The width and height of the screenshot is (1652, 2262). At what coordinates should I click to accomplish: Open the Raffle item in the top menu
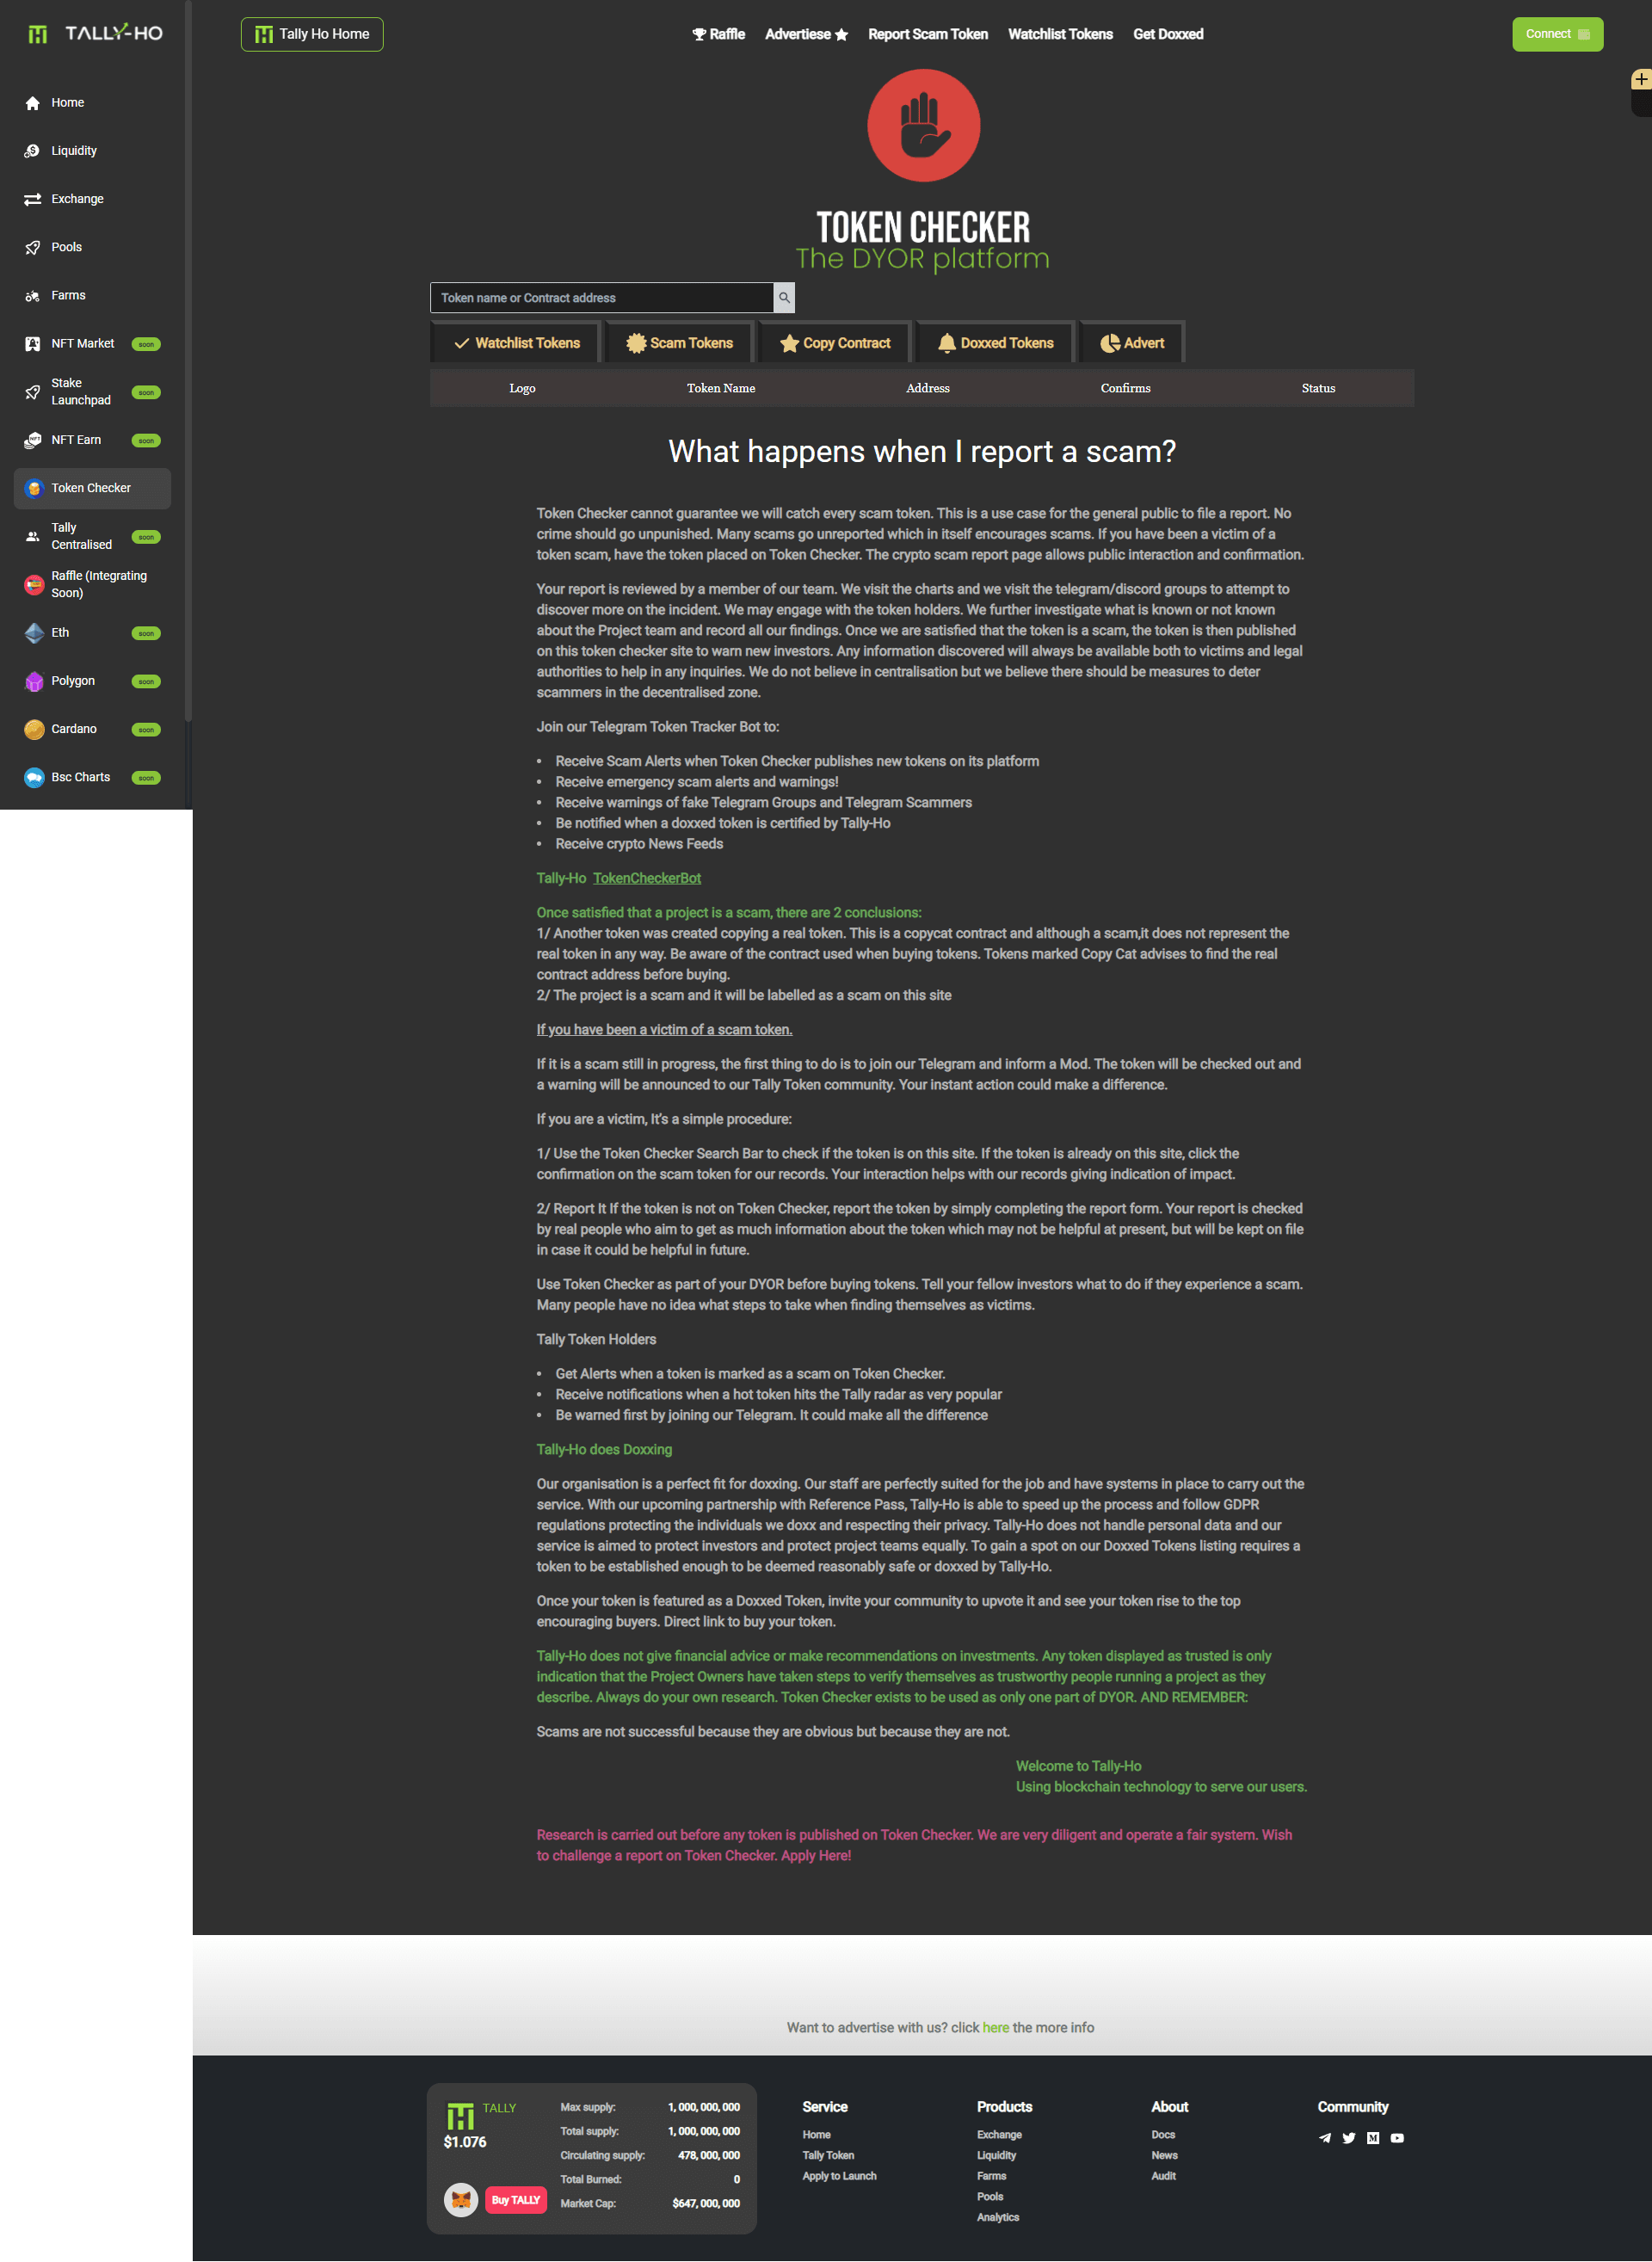pos(719,34)
